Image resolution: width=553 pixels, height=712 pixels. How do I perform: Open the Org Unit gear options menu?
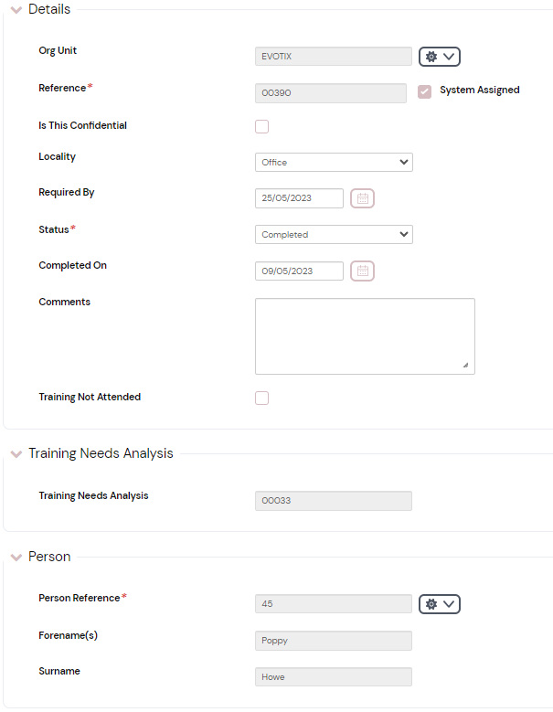440,57
